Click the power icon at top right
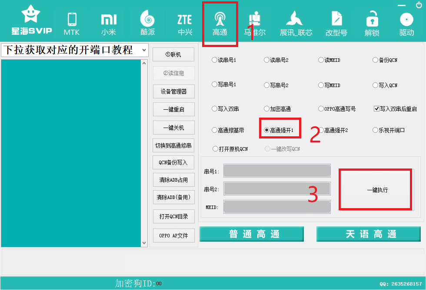The height and width of the screenshot is (290, 426). pos(419,5)
